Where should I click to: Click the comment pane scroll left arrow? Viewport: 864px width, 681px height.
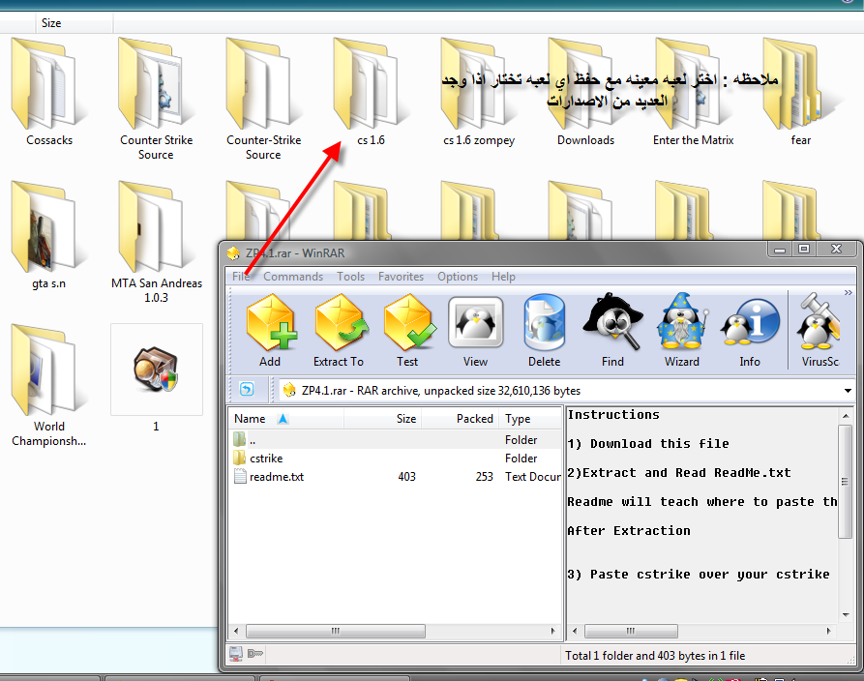click(575, 631)
